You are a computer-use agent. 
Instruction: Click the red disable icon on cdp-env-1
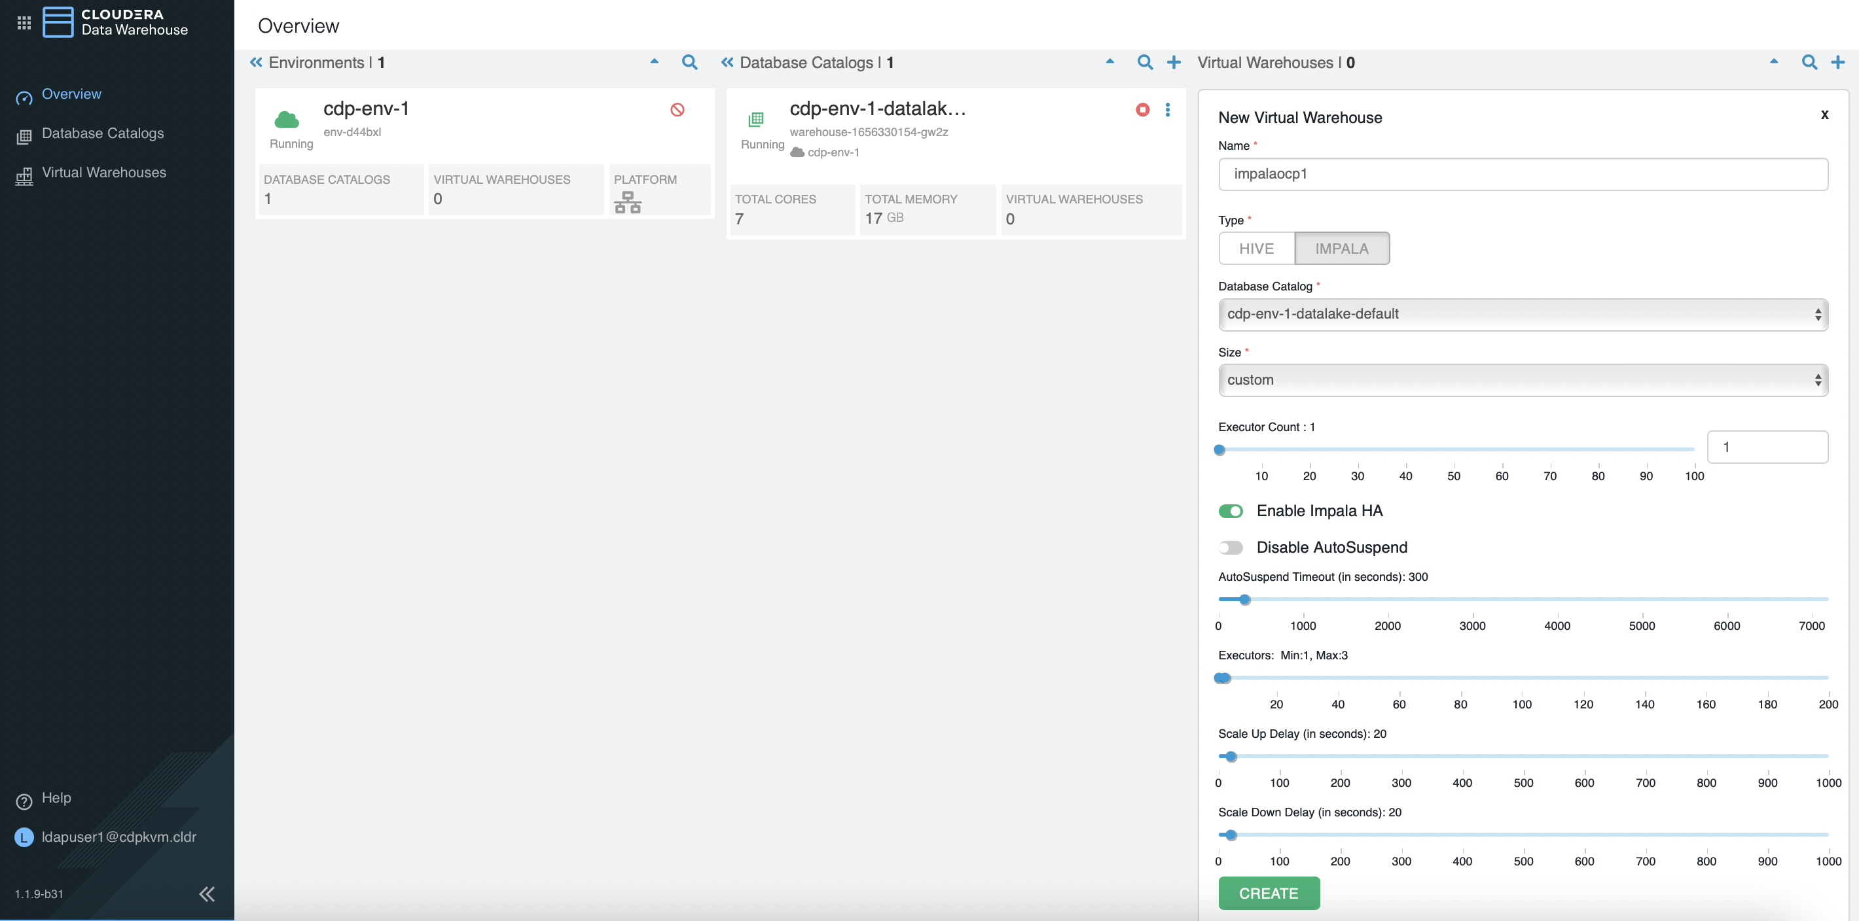point(677,110)
